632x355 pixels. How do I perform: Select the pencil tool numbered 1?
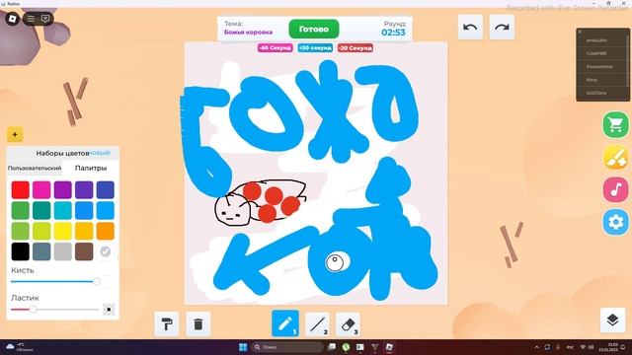[x=285, y=323]
